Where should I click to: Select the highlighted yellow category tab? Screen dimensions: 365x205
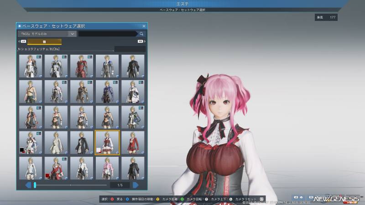click(44, 42)
